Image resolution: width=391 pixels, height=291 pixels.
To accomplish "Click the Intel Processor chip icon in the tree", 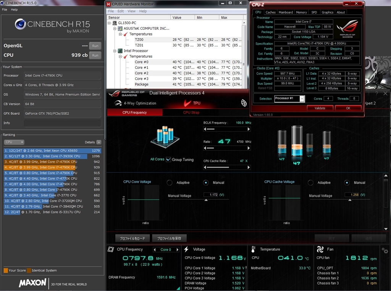I will pyautogui.click(x=120, y=51).
